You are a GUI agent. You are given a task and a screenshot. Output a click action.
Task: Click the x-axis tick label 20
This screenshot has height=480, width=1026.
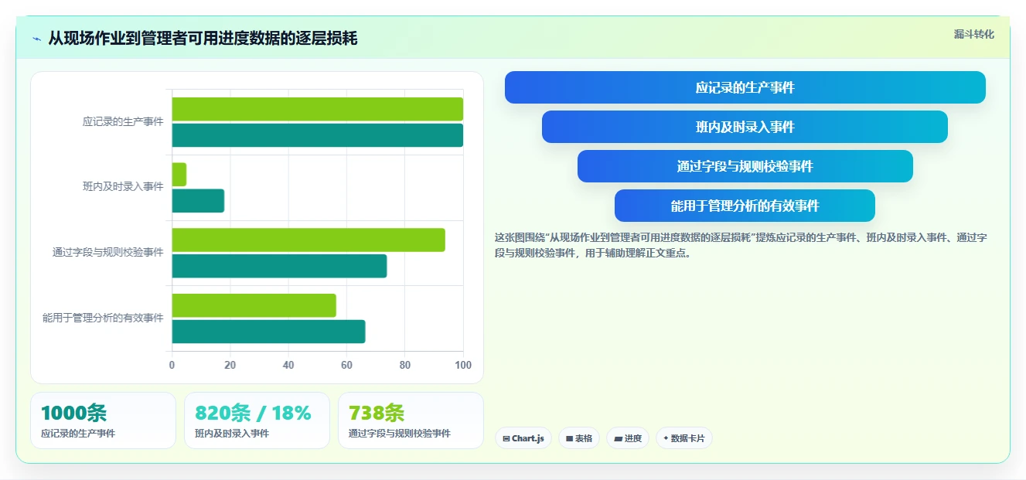(x=230, y=366)
